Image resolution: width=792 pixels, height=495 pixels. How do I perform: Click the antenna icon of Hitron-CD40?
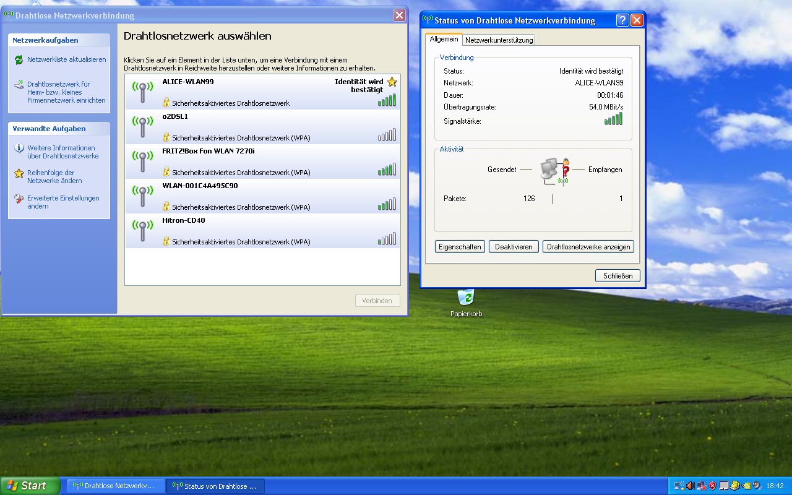pos(142,231)
